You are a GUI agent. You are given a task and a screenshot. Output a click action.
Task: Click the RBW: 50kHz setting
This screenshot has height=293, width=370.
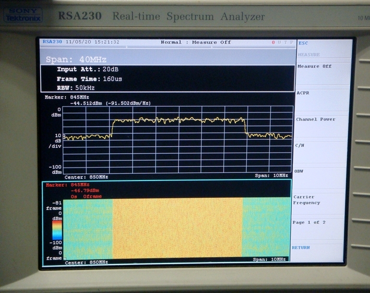coord(76,88)
